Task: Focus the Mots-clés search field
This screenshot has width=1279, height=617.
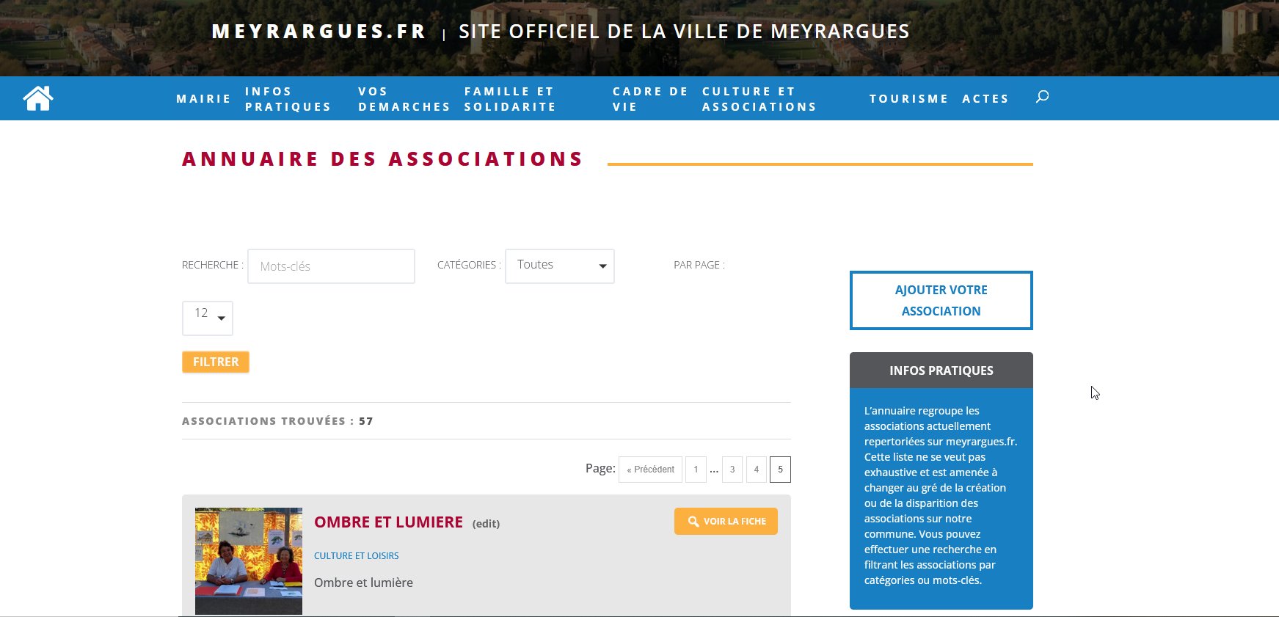Action: coord(331,266)
